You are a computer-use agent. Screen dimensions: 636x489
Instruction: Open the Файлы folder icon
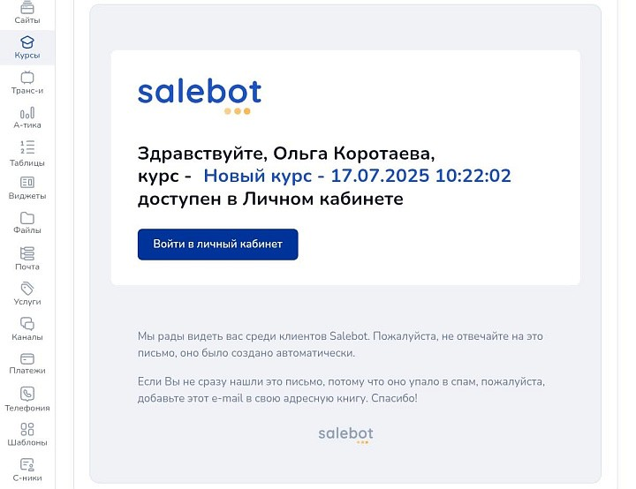[x=26, y=218]
